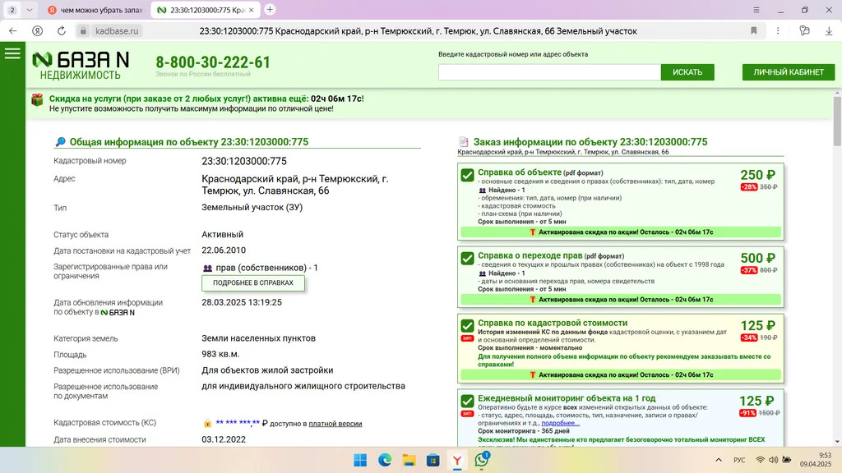Image resolution: width=842 pixels, height=473 pixels.
Task: Open the browser collections icon in toolbar
Action: [x=804, y=30]
